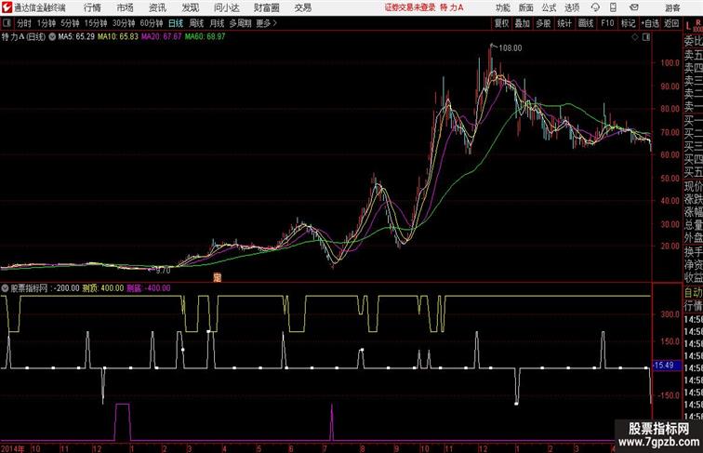This screenshot has height=453, width=703.
Task: Open the 行情 menu
Action: pos(92,7)
